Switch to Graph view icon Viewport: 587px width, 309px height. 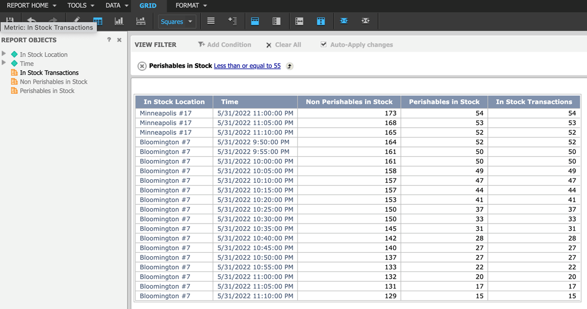click(x=119, y=21)
